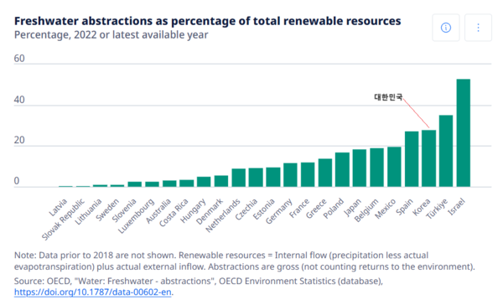Select the highlighted Korea bar

pyautogui.click(x=428, y=158)
